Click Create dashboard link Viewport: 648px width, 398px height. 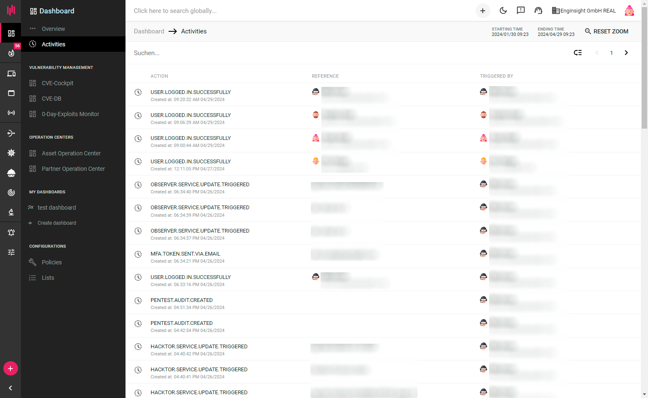57,223
